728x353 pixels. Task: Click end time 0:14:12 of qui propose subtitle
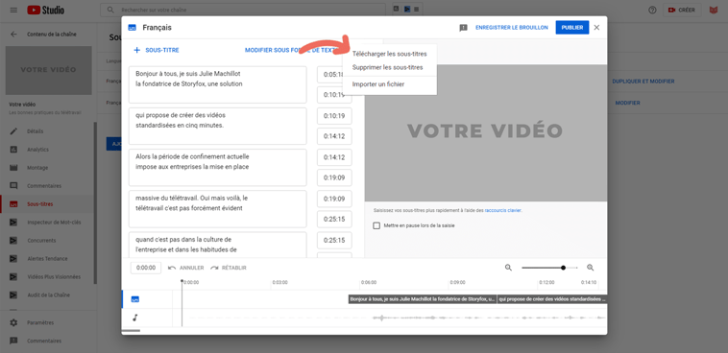point(334,136)
